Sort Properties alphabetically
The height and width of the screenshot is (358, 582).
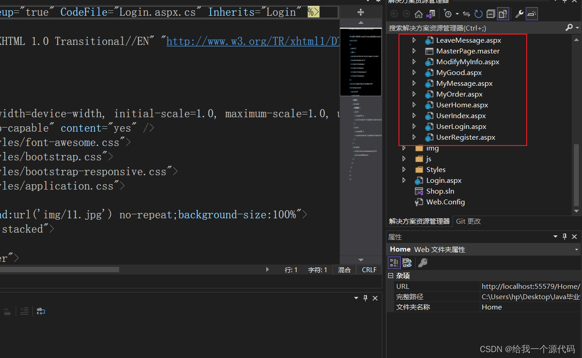click(x=407, y=263)
